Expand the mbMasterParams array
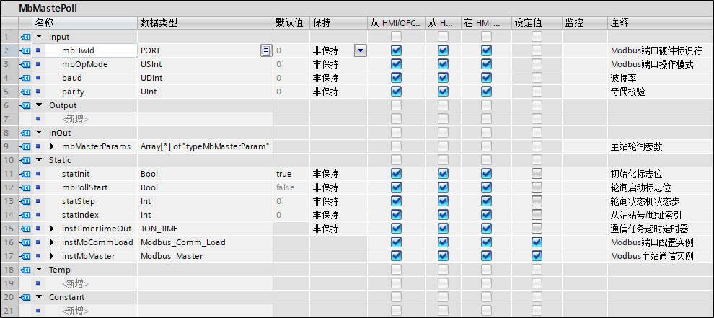This screenshot has height=318, width=714. (52, 146)
